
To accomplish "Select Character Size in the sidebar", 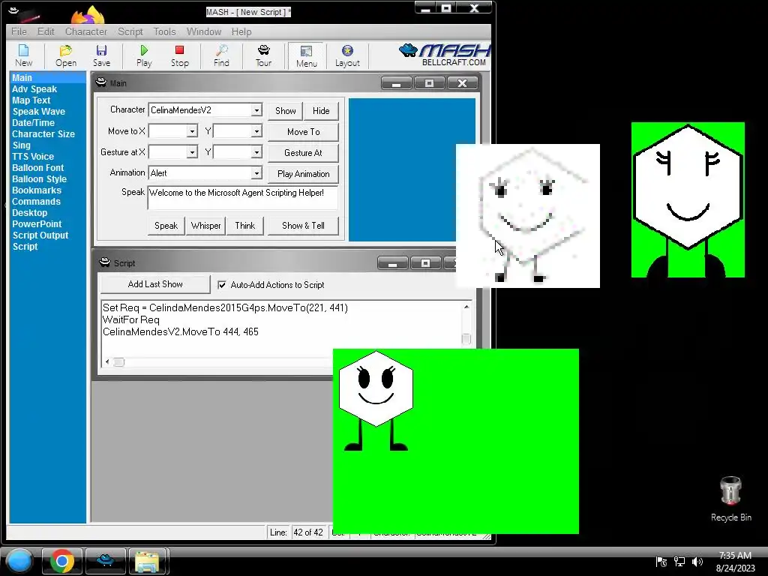I will (x=43, y=134).
